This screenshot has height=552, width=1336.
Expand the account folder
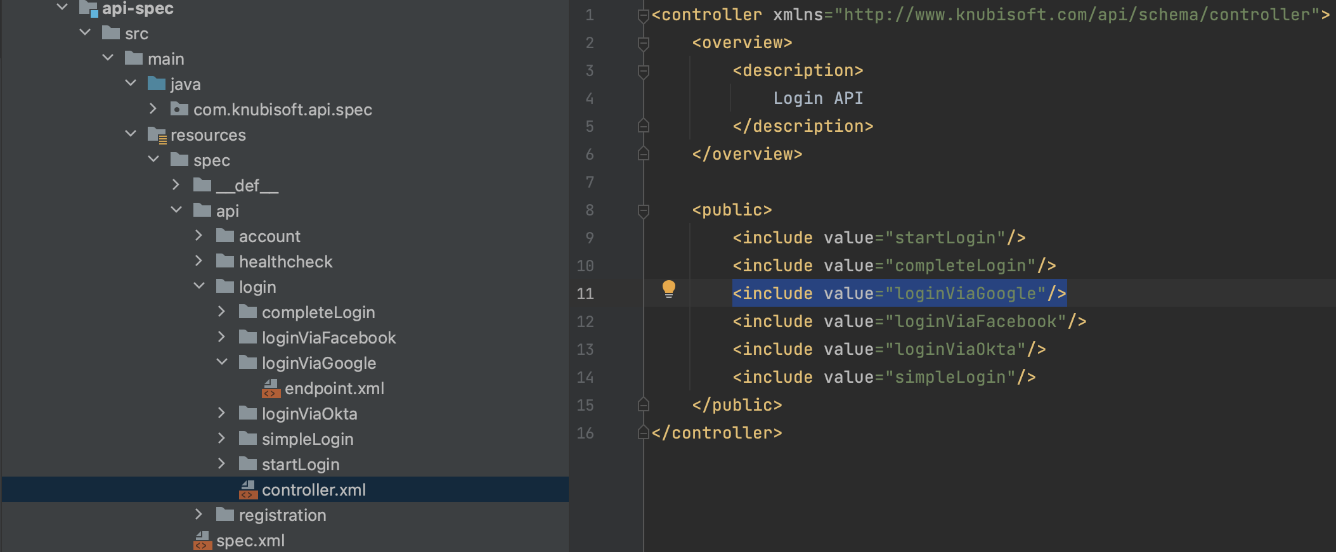[x=198, y=236]
